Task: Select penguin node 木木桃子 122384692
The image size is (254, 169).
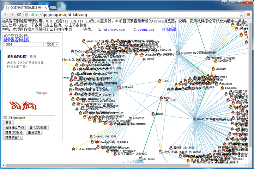Action: pyautogui.click(x=108, y=151)
